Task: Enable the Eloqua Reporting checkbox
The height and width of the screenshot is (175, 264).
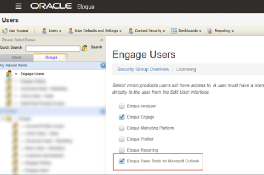Action: coord(121,150)
